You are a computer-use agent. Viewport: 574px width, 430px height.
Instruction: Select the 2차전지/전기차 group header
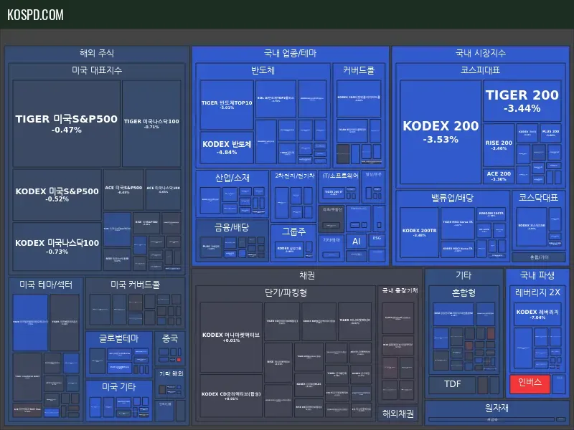pos(295,176)
